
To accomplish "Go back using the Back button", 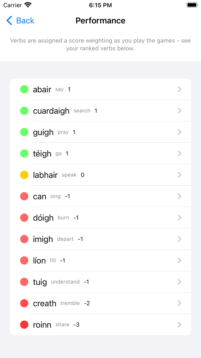I will click(x=20, y=20).
